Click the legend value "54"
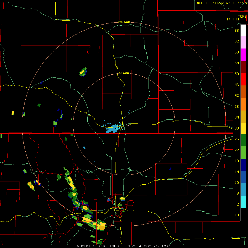The height and width of the screenshot is (248, 248). (237, 63)
